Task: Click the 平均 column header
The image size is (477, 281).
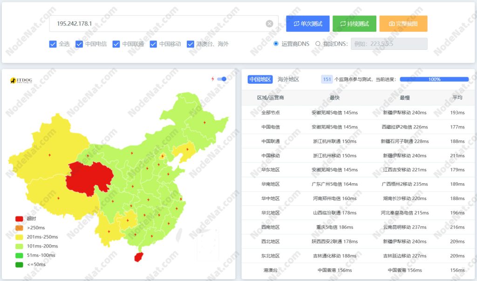Action: pyautogui.click(x=457, y=98)
